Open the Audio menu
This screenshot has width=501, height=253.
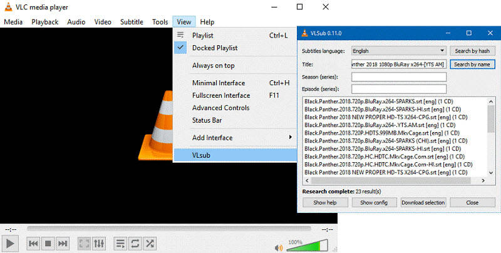click(x=76, y=22)
